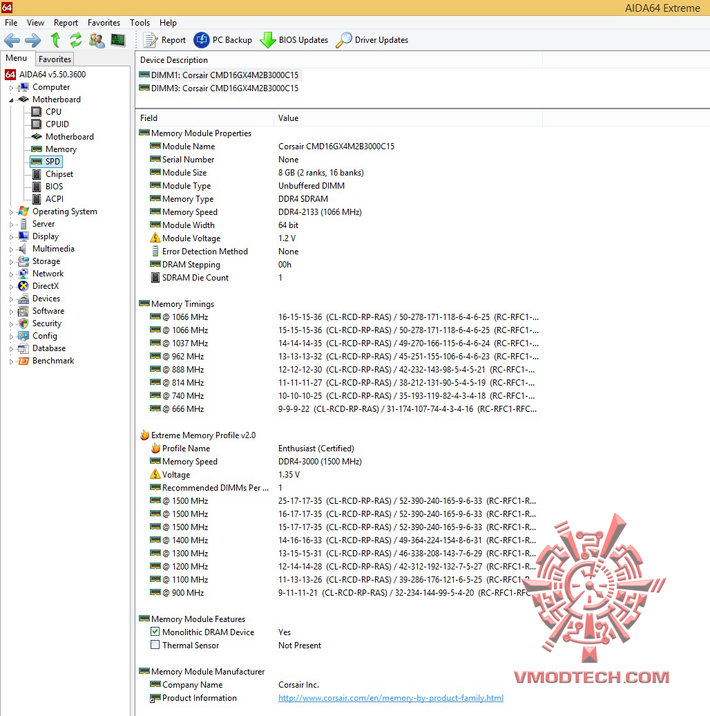Click the green monitor diagnostics toolbar icon
This screenshot has width=710, height=716.
(x=118, y=40)
